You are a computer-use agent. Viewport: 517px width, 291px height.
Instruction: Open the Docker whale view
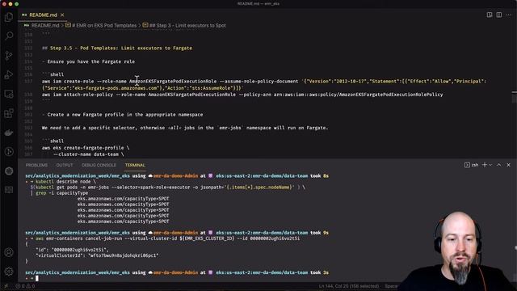click(9, 133)
